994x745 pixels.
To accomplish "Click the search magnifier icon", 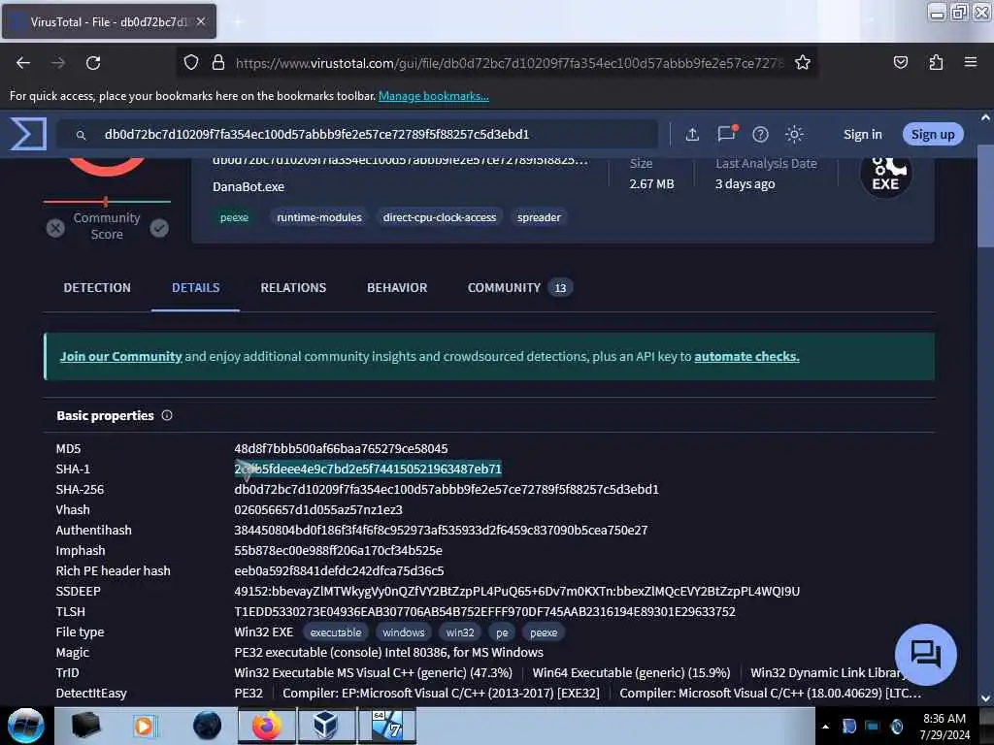I will [81, 135].
